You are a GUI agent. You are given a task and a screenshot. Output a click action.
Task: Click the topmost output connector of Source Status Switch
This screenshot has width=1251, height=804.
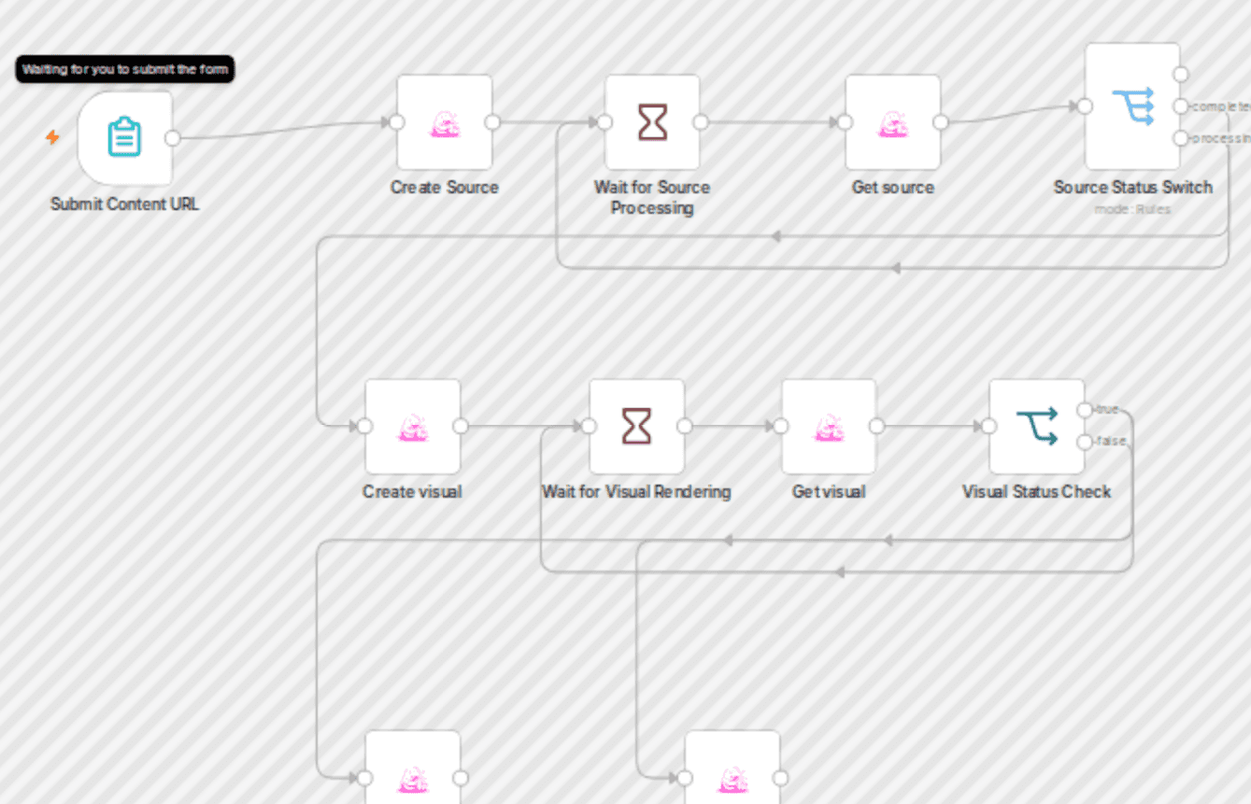pyautogui.click(x=1181, y=75)
